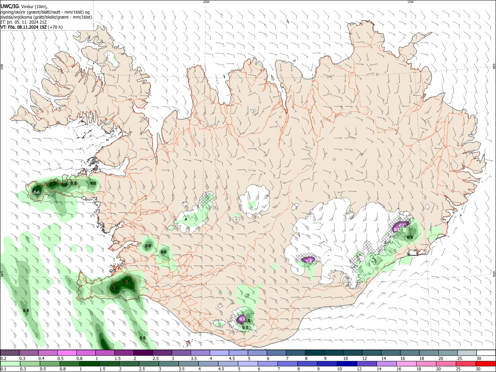
Task: Select the darkest green 1 swatch in rain legend
Action: pos(90,363)
